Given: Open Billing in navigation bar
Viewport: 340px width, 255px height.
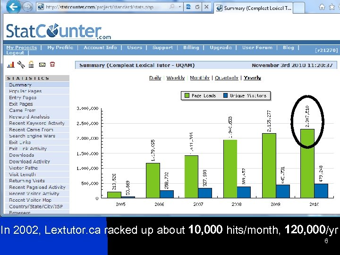Looking at the screenshot, I should pyautogui.click(x=191, y=48).
